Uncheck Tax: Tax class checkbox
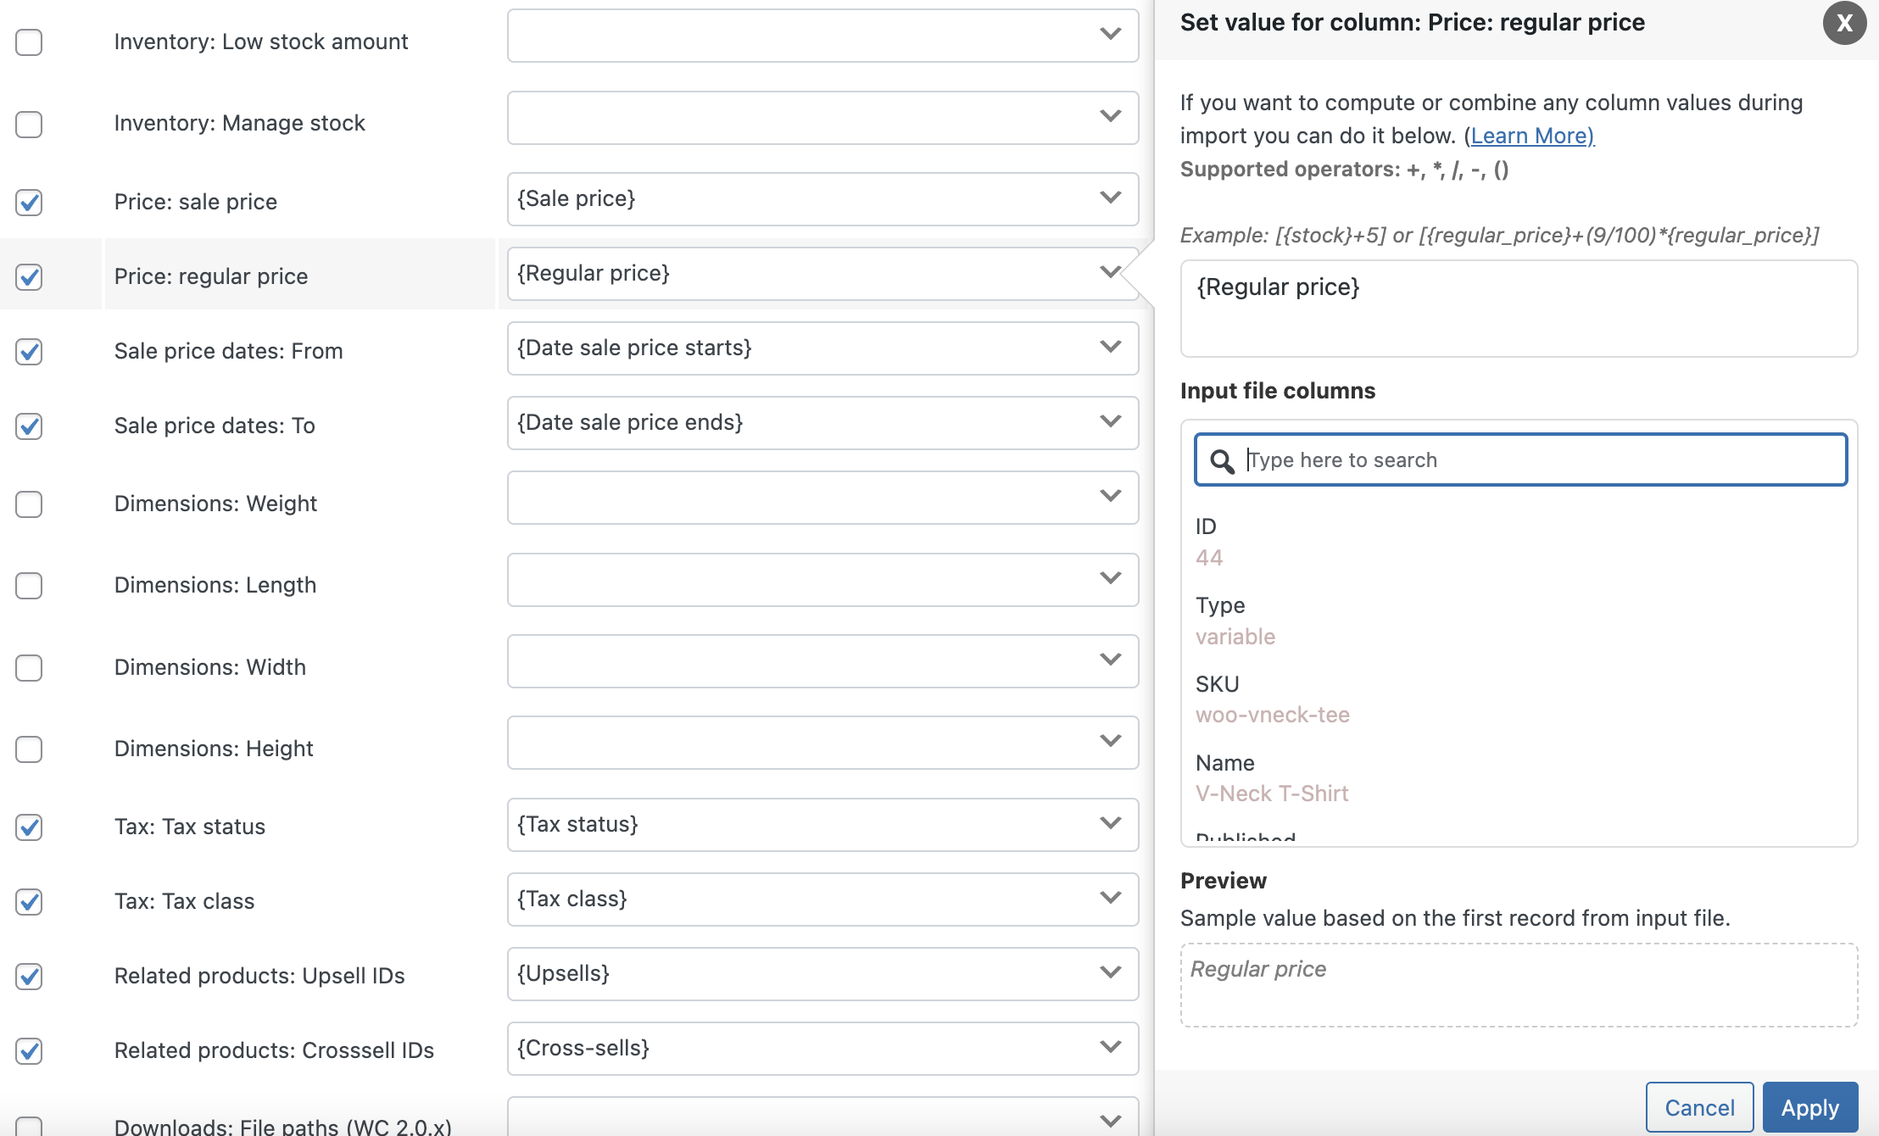The image size is (1879, 1136). [x=29, y=901]
